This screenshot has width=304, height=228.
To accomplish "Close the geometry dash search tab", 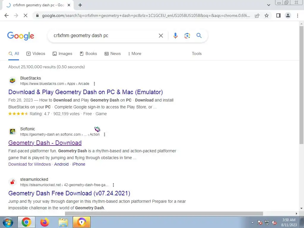I will [69, 5].
